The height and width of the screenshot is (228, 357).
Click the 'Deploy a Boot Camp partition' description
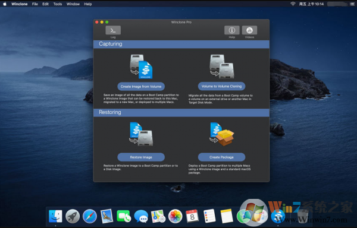[x=220, y=169]
